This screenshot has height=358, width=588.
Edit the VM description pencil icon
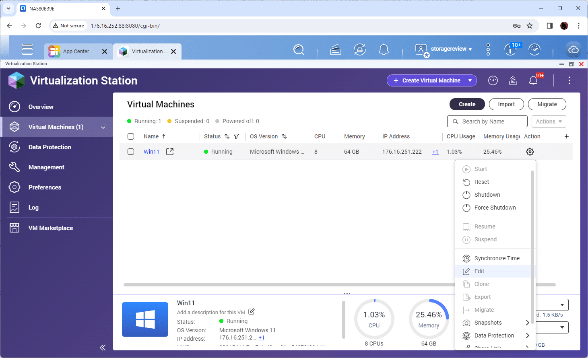click(x=252, y=311)
